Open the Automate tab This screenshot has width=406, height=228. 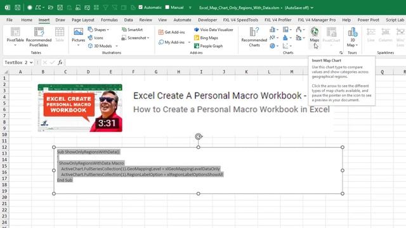click(182, 20)
